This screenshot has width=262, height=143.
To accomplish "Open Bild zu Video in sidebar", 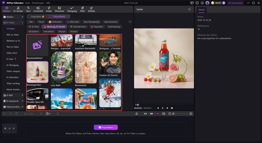I will pos(13,35).
